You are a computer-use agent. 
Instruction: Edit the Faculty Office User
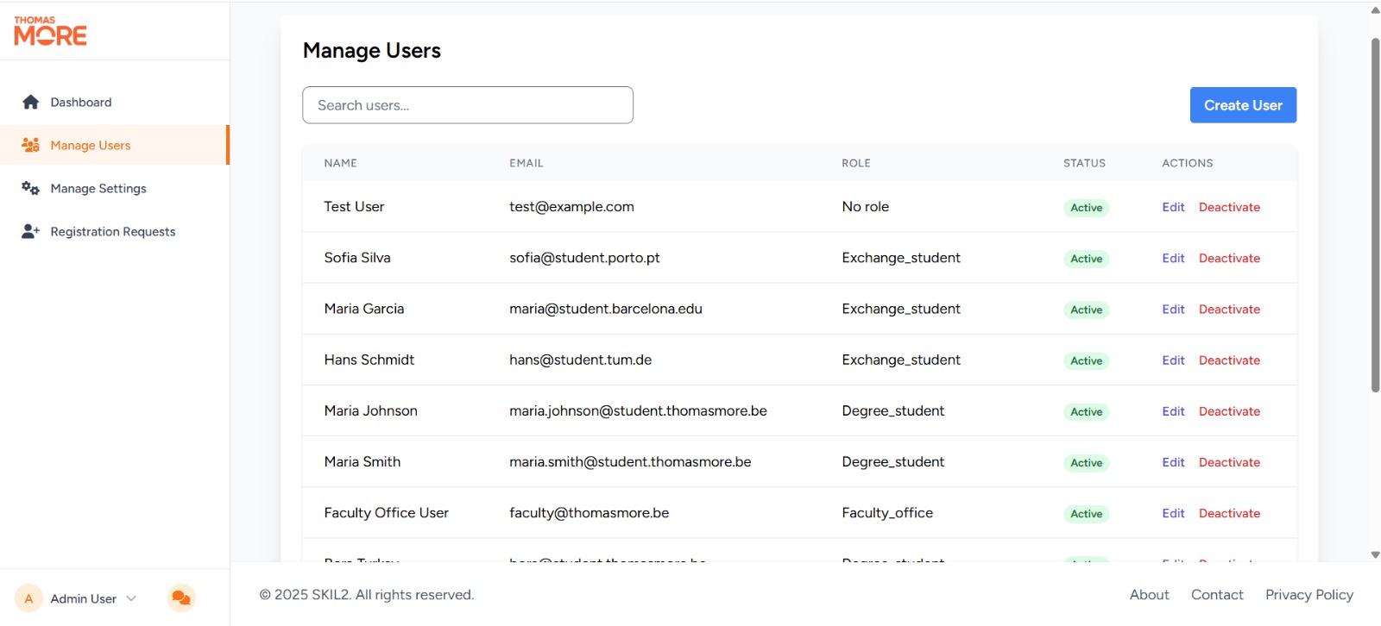(x=1173, y=513)
